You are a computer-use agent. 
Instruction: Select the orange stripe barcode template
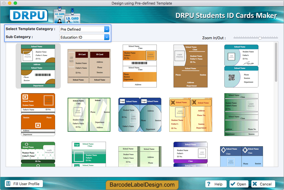140,66
